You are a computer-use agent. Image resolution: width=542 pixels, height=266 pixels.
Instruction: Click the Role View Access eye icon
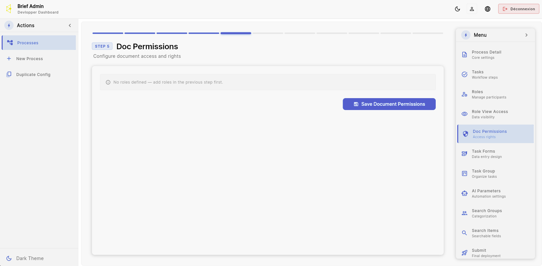point(465,114)
